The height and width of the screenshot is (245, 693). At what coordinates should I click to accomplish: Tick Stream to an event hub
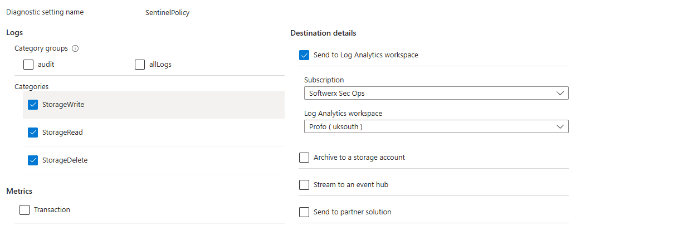tap(304, 185)
